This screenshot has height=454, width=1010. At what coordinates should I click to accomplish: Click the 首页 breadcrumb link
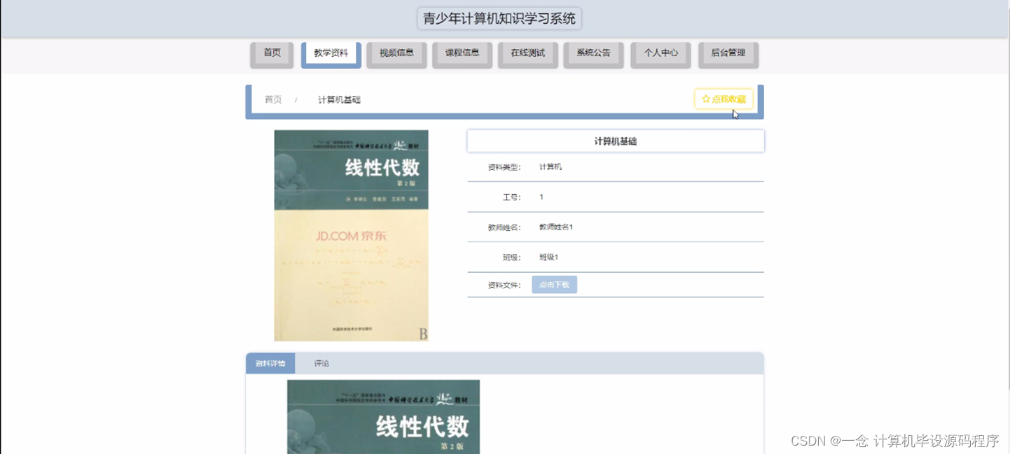273,99
